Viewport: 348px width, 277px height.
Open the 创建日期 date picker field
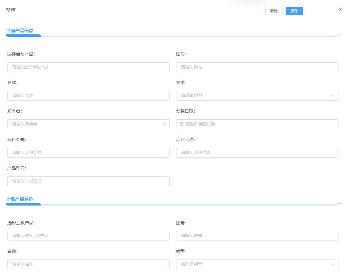257,124
